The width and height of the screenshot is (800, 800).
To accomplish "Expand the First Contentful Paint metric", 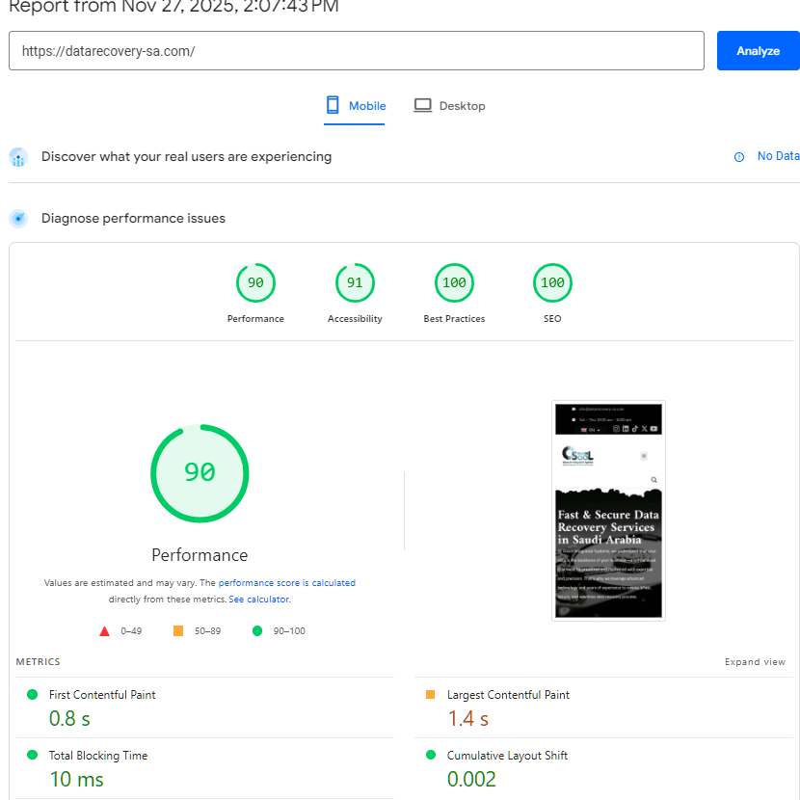I will pos(102,695).
